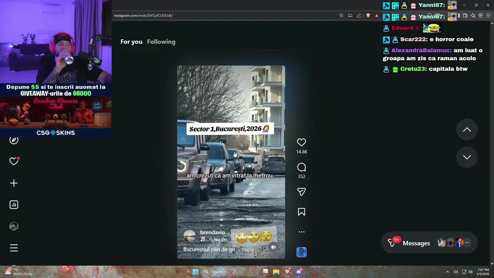Click the CSGOSKINS banner logo
The height and width of the screenshot is (278, 494).
56,132
